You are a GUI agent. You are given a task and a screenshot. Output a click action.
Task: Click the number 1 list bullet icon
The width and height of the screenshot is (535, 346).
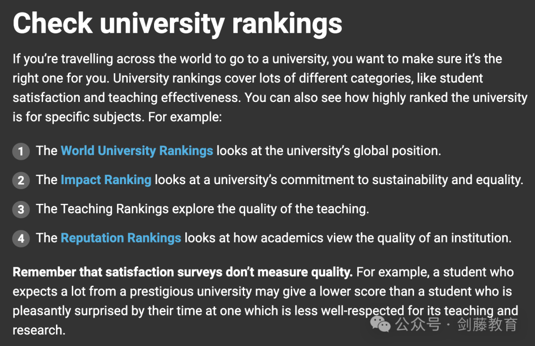21,151
